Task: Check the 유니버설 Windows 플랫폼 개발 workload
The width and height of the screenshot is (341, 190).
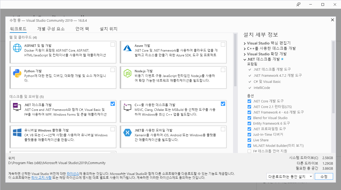Action: click(x=113, y=129)
